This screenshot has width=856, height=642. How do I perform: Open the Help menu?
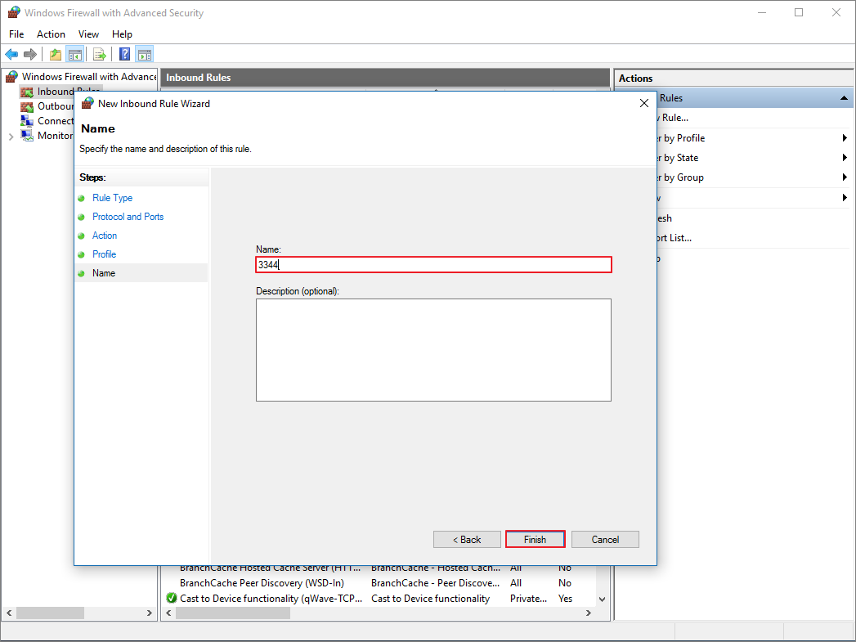pos(122,34)
